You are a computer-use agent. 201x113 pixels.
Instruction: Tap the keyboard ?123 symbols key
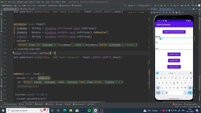coord(158,93)
